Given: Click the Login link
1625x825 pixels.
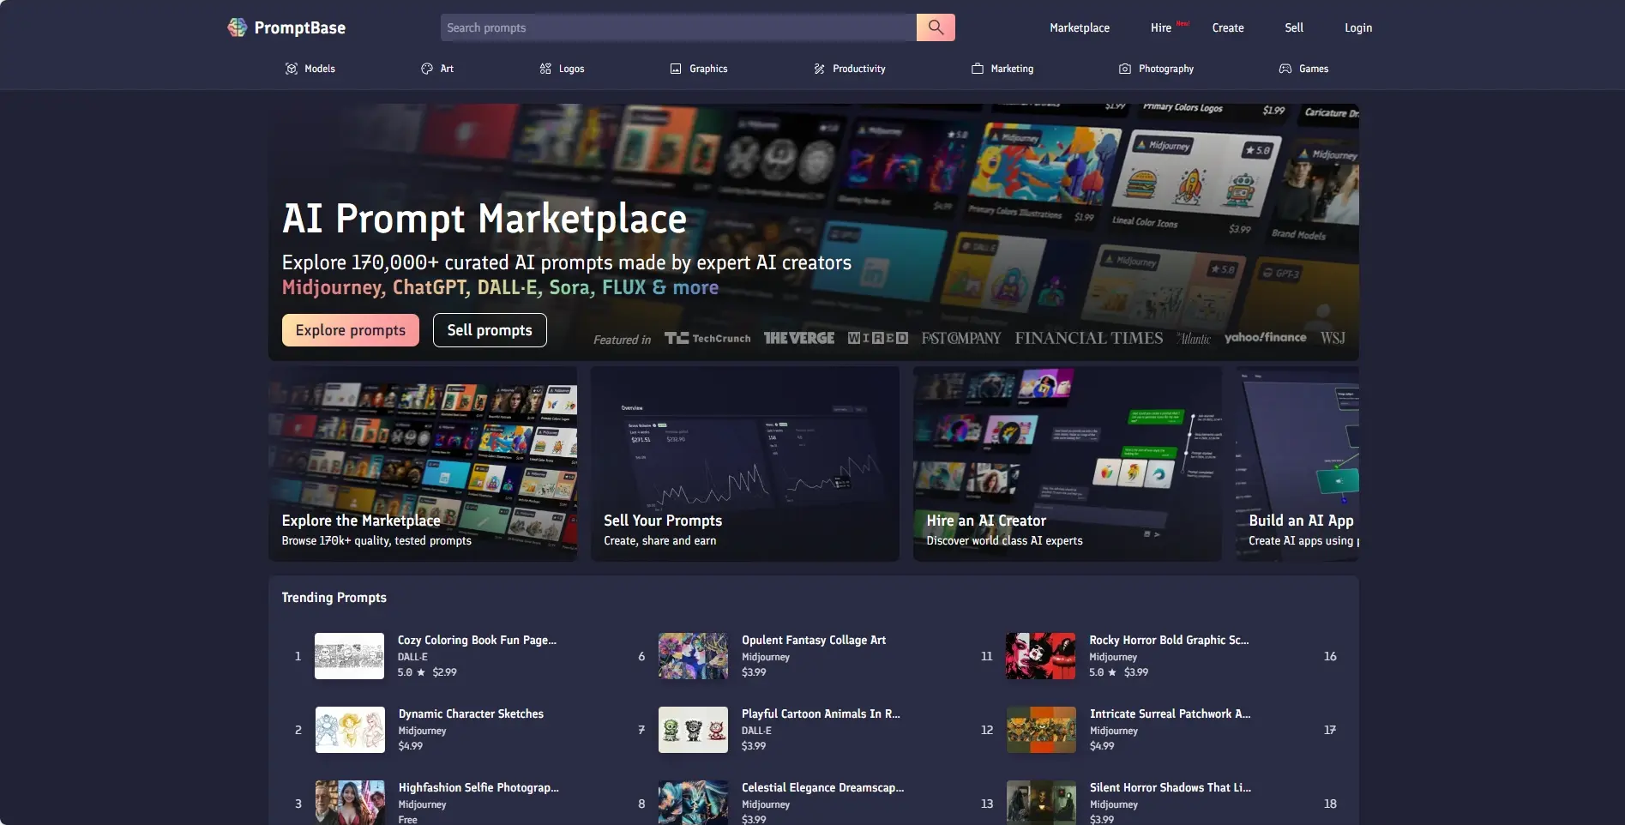Looking at the screenshot, I should [1357, 27].
